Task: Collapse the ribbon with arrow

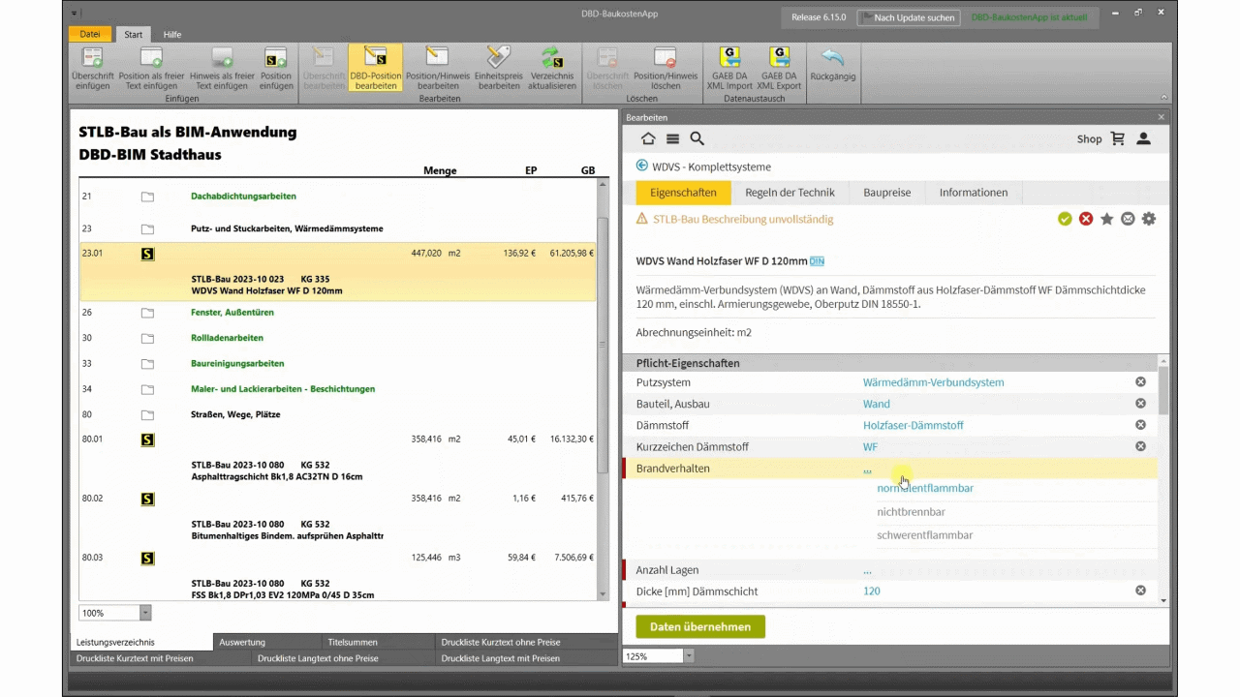Action: (x=1163, y=97)
